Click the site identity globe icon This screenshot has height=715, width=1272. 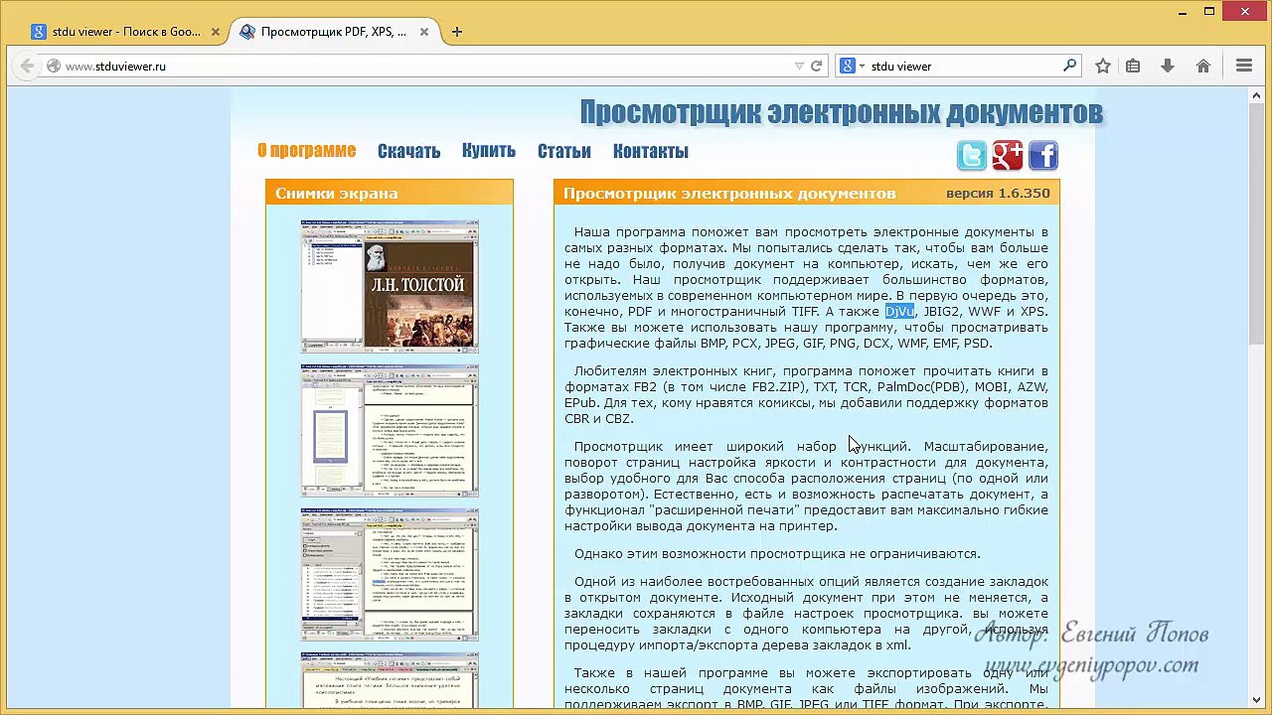point(54,67)
